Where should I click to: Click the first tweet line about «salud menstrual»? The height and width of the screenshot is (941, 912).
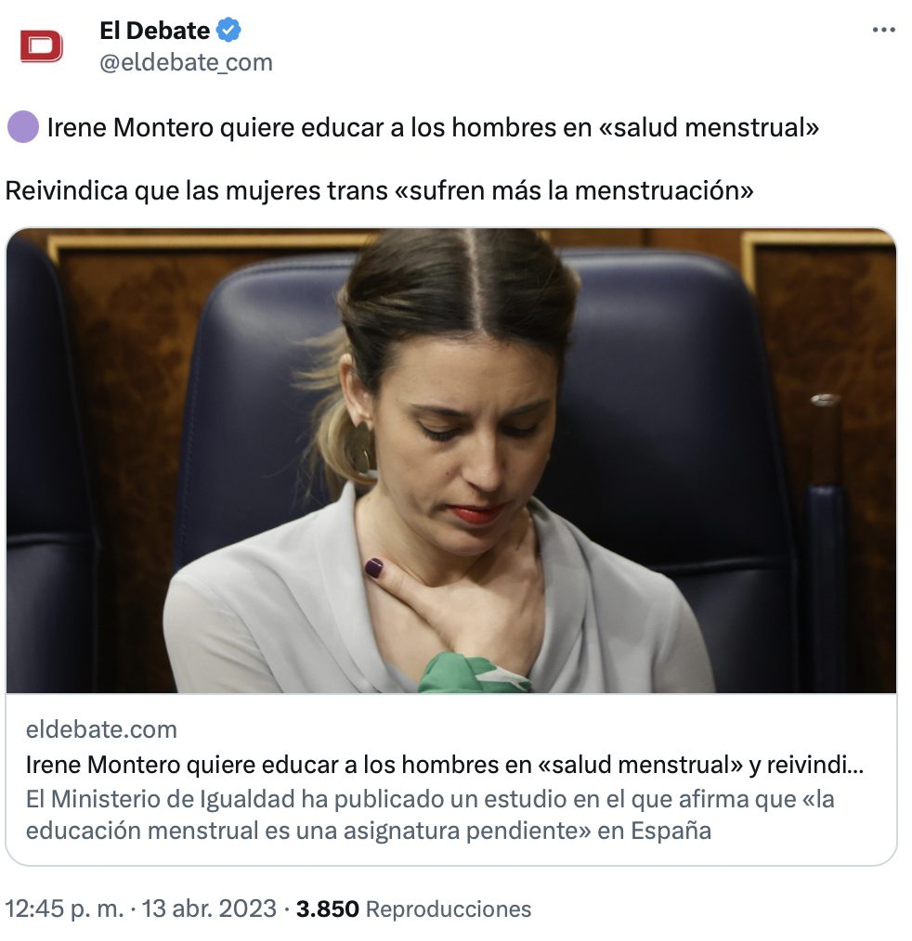[433, 127]
